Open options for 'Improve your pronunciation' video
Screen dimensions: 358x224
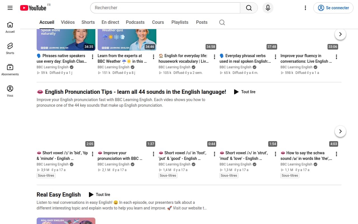154,154
